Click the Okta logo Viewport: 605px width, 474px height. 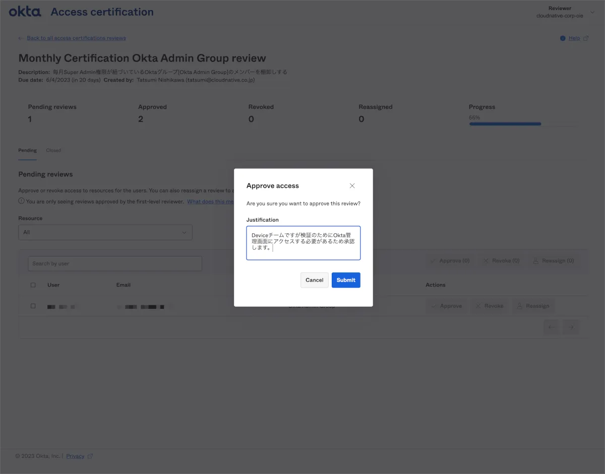[25, 11]
